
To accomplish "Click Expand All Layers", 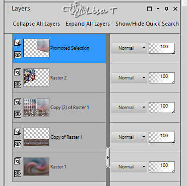I will click(88, 24).
